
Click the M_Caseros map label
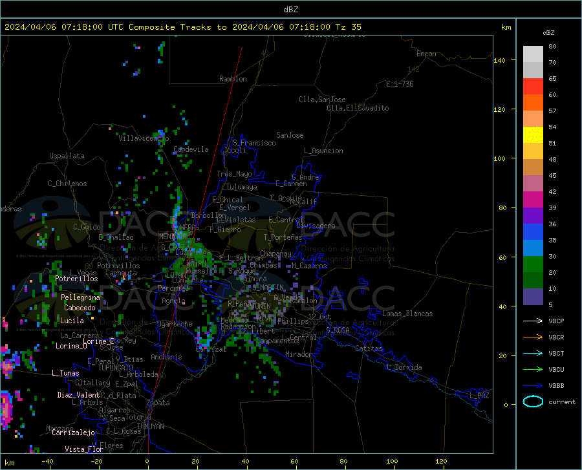(x=309, y=266)
